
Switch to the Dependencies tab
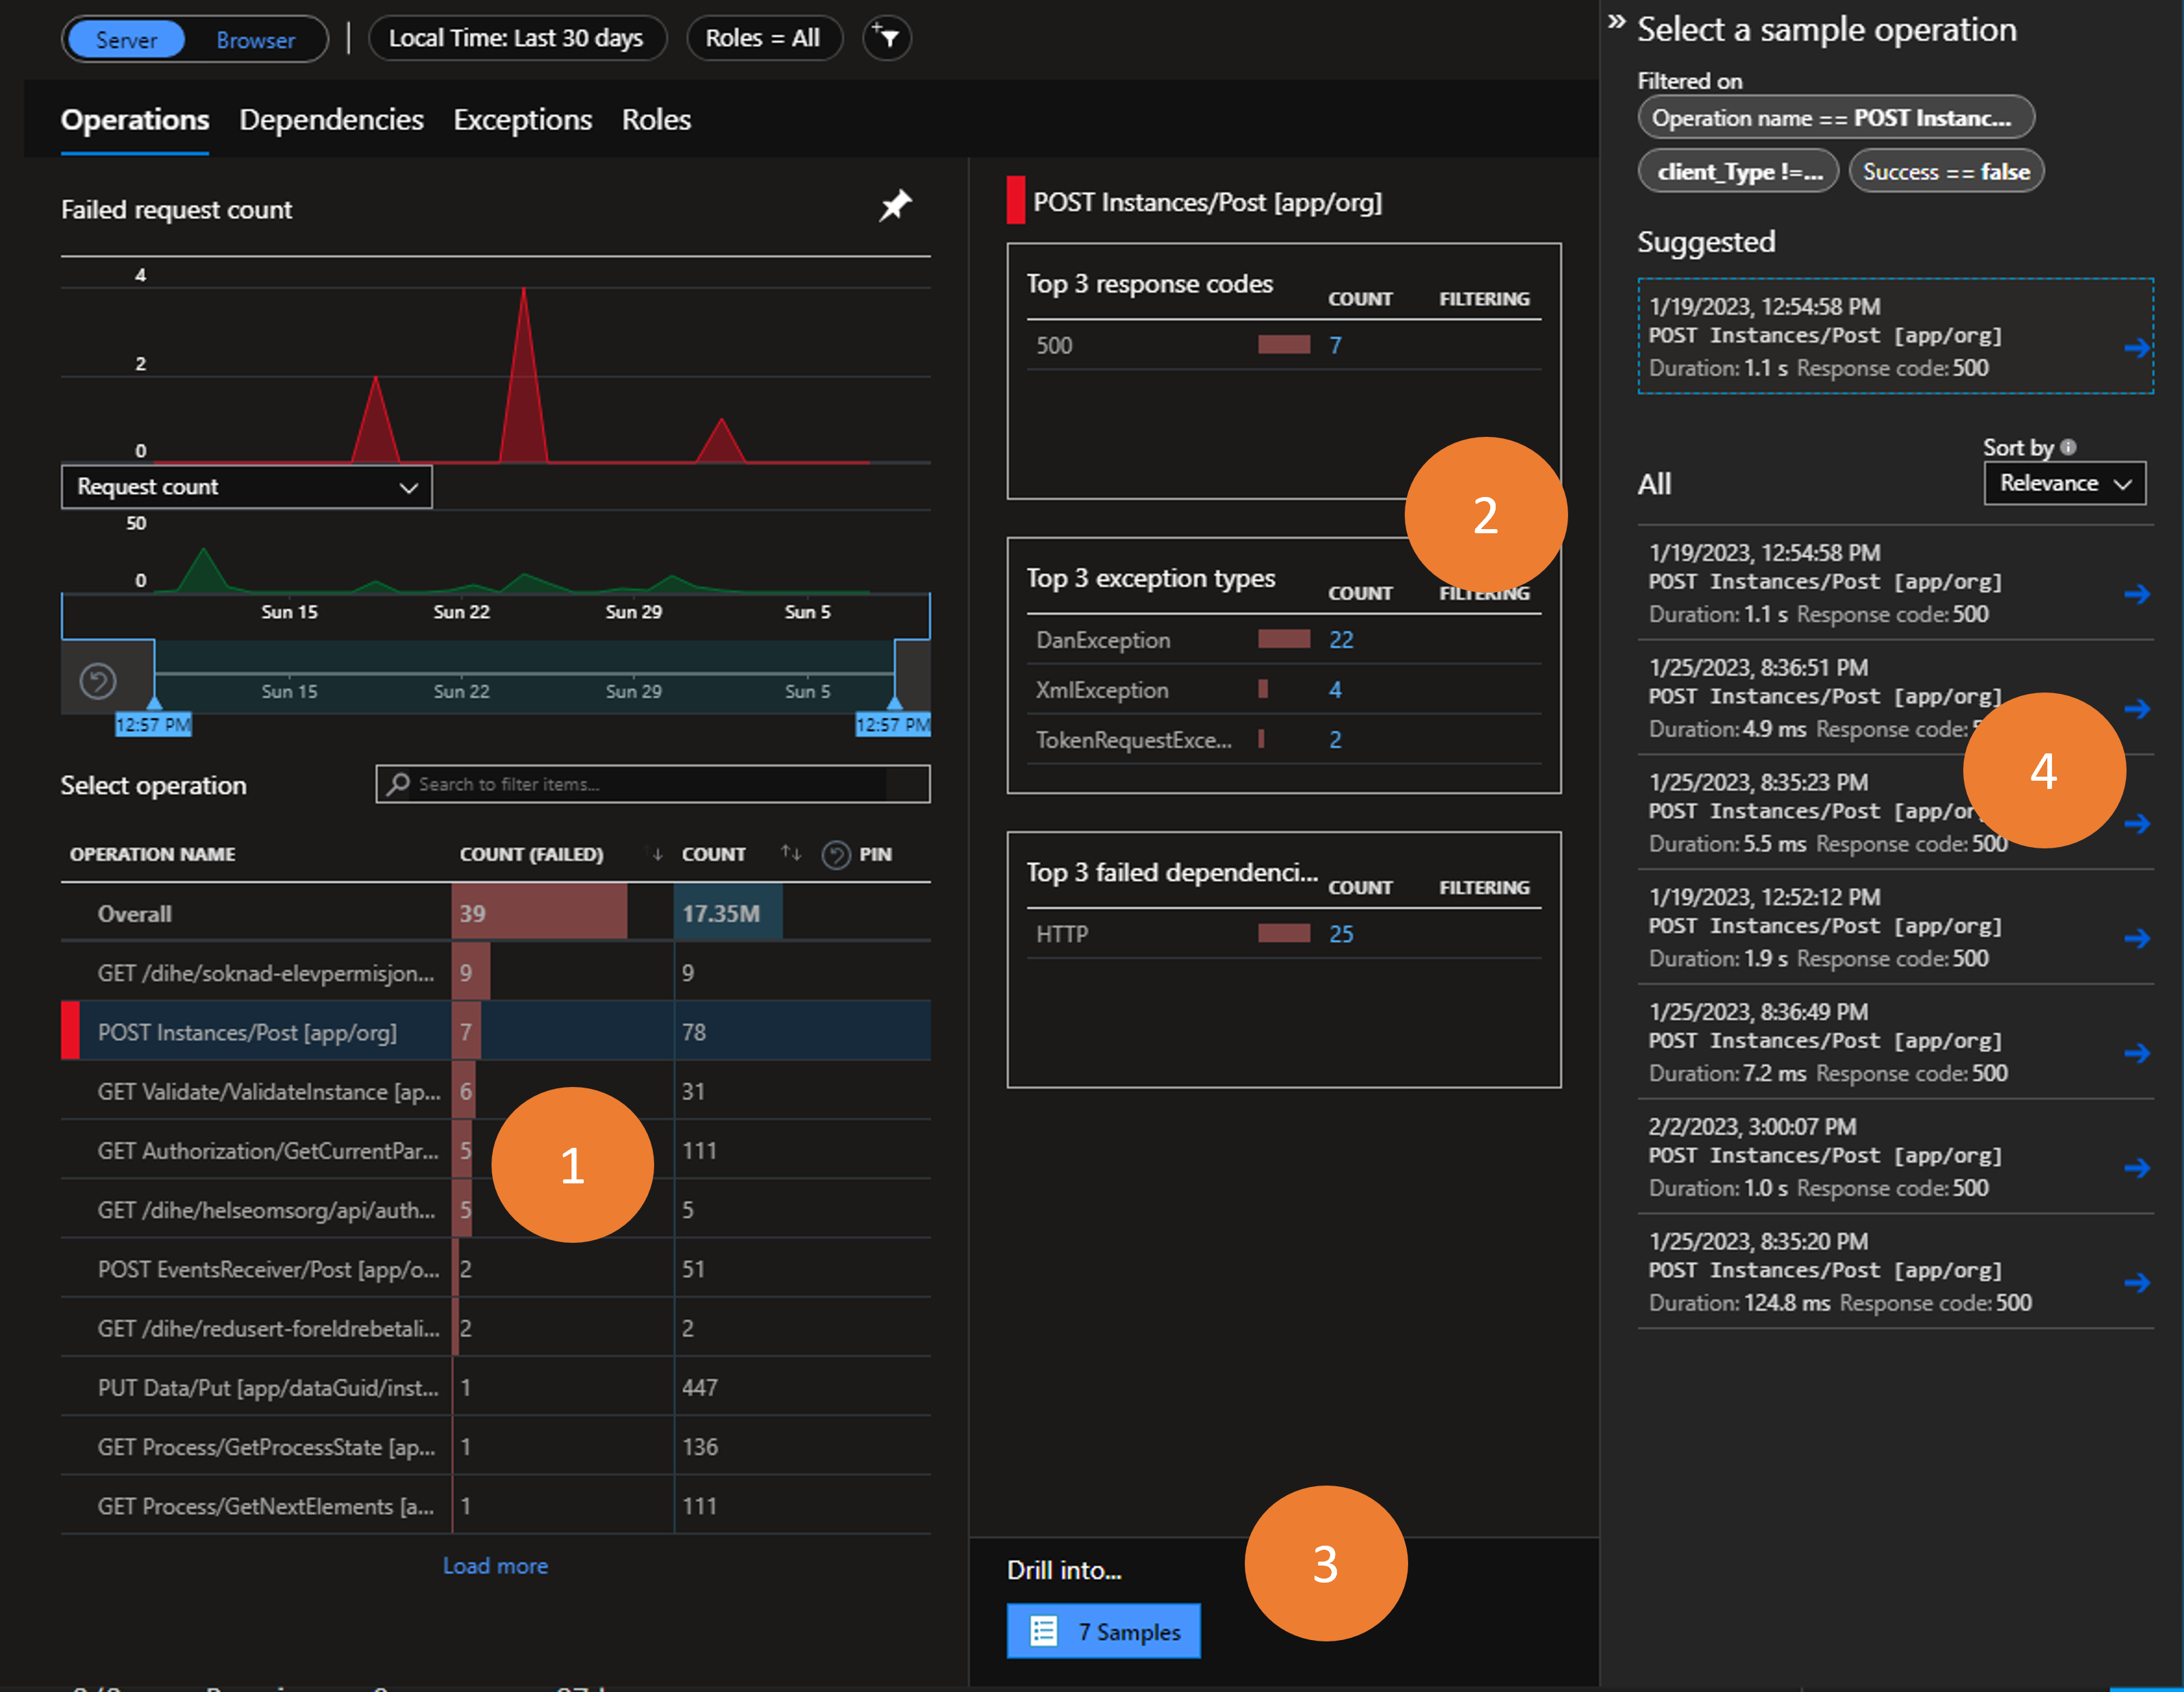331,120
